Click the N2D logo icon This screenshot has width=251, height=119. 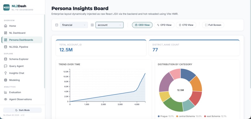tap(7, 7)
